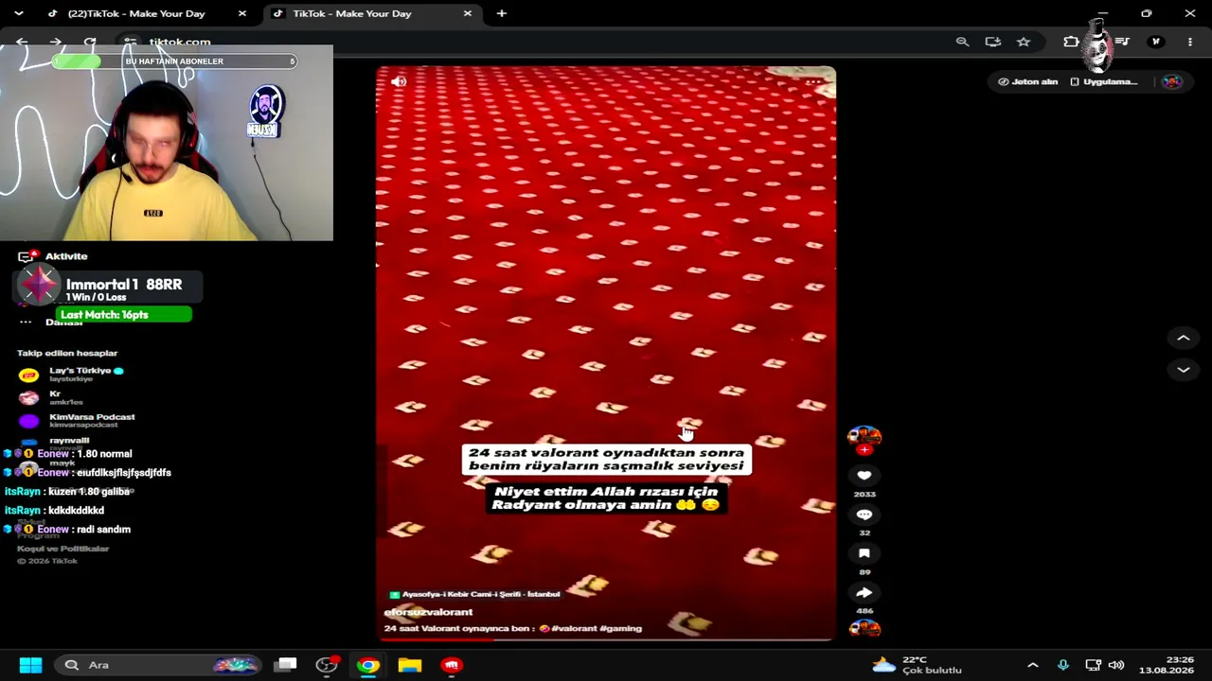Click the Jeton alın button
The image size is (1212, 681).
point(1028,82)
